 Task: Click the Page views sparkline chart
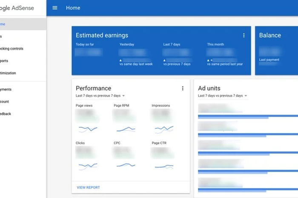point(88,129)
